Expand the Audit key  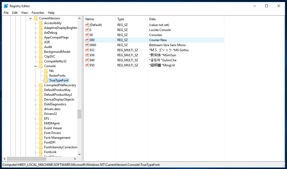pos(35,47)
